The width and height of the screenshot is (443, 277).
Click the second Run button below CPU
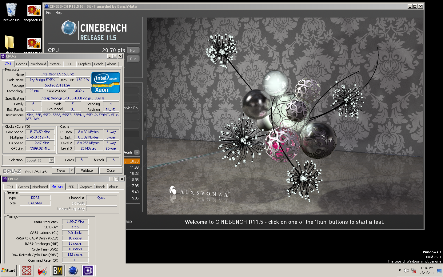133,59
